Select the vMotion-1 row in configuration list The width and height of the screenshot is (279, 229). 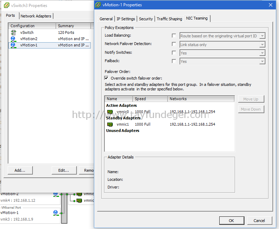pos(50,45)
